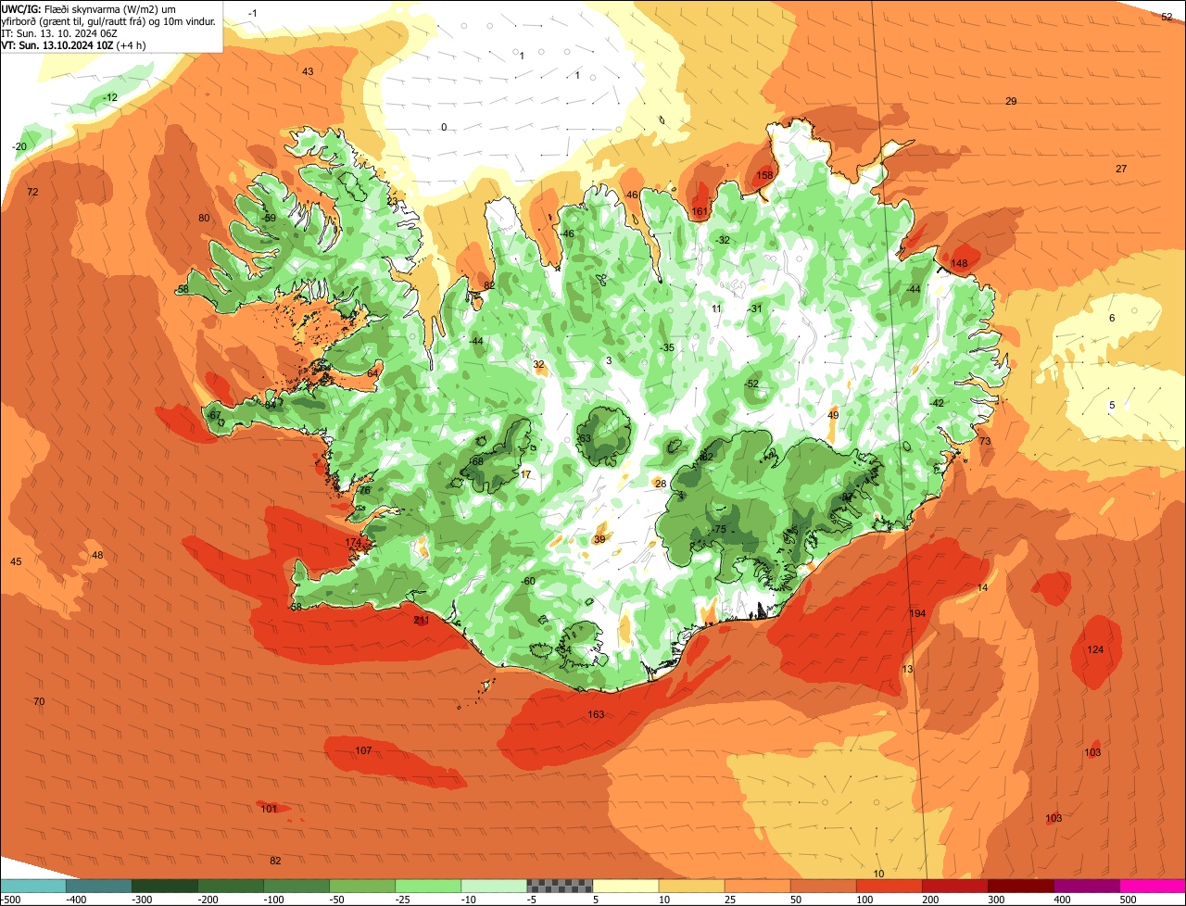Select the map value '-35'

point(667,347)
